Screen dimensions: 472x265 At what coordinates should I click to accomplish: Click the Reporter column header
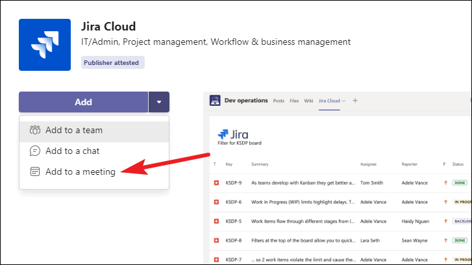pos(410,164)
